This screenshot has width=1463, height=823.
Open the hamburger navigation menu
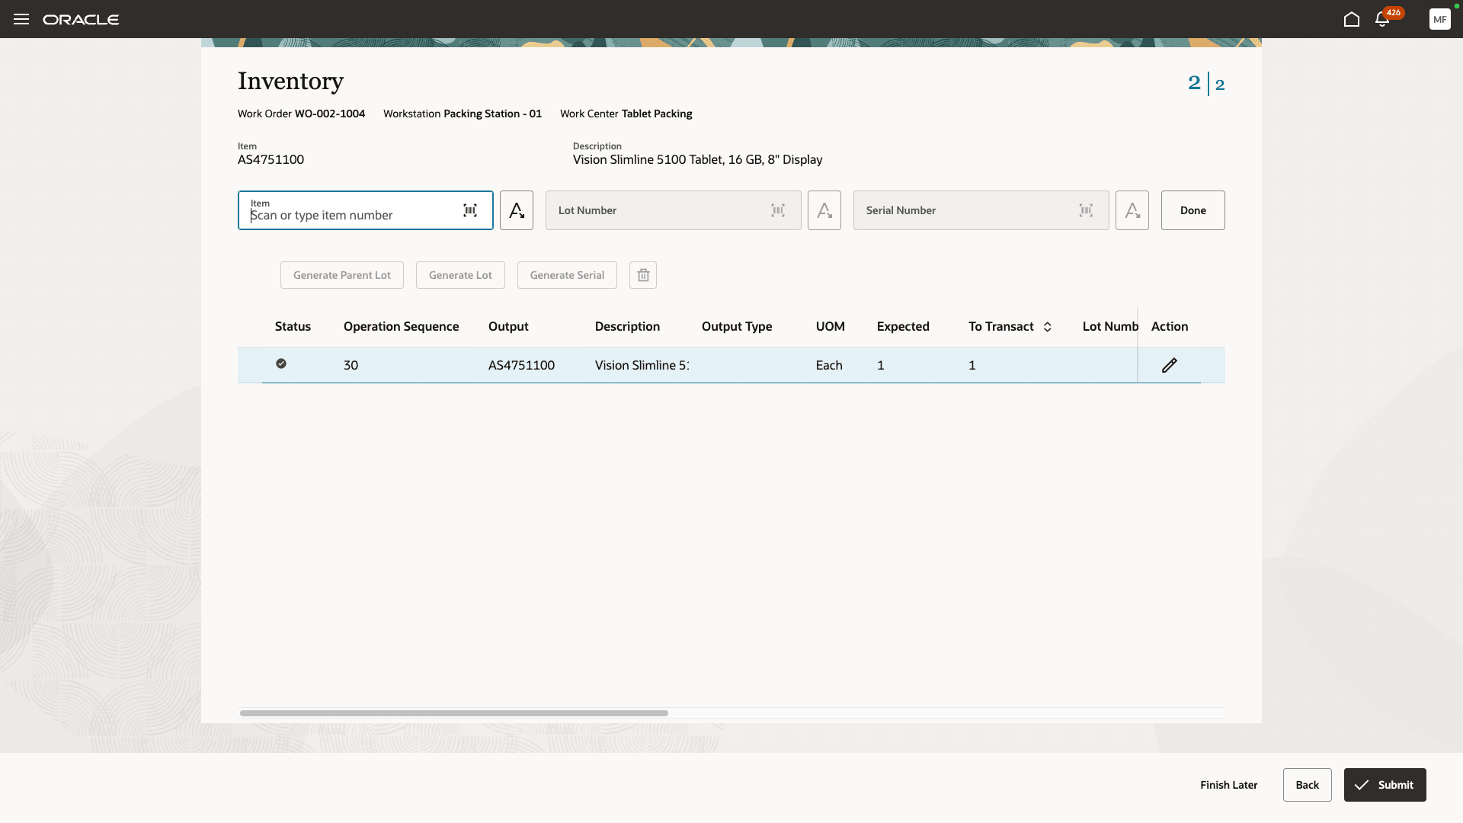click(21, 19)
